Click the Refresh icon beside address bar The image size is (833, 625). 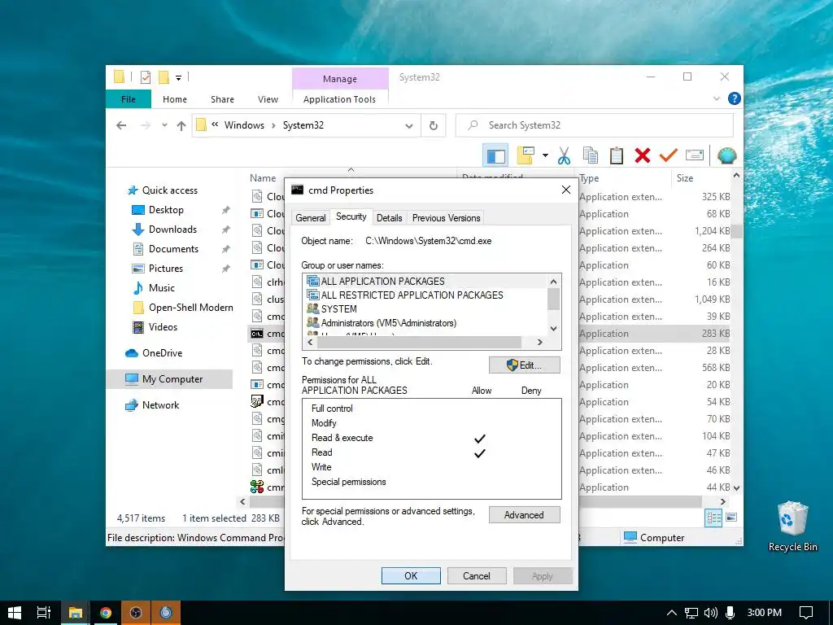[x=434, y=125]
